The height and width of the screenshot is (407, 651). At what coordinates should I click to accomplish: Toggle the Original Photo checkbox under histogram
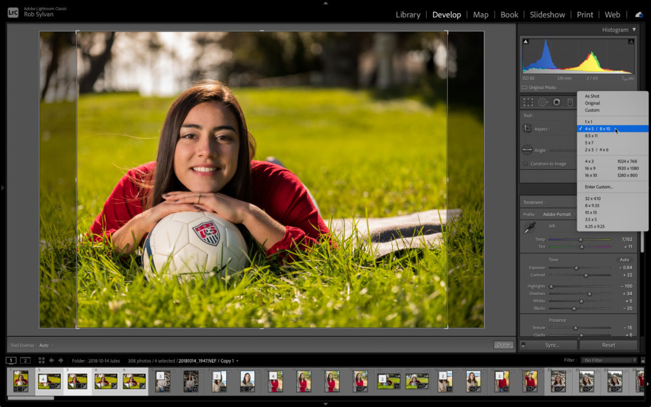(524, 87)
